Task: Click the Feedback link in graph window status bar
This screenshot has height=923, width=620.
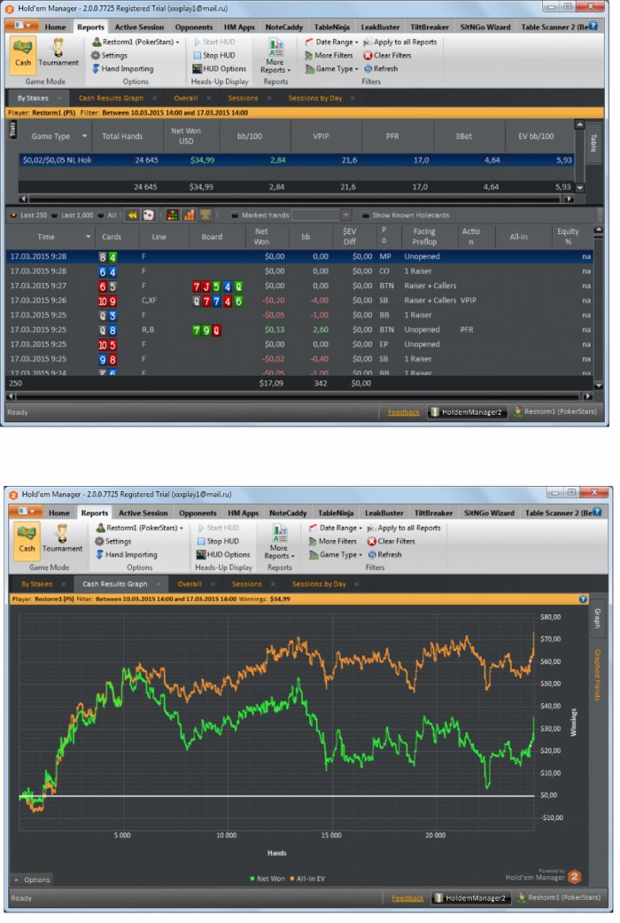Action: 407,898
